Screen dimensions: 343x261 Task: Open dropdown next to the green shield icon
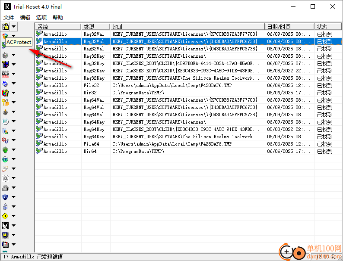(x=13, y=150)
